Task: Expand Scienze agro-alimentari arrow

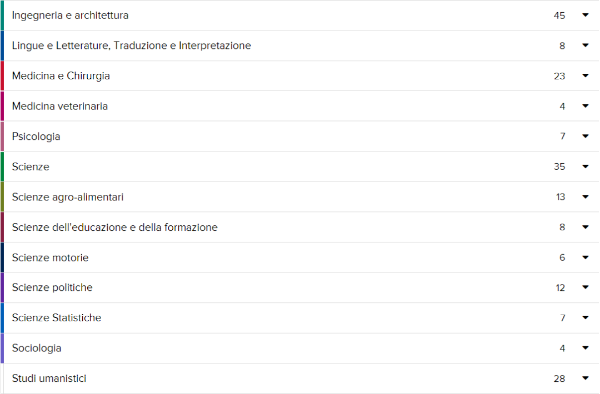Action: point(585,196)
